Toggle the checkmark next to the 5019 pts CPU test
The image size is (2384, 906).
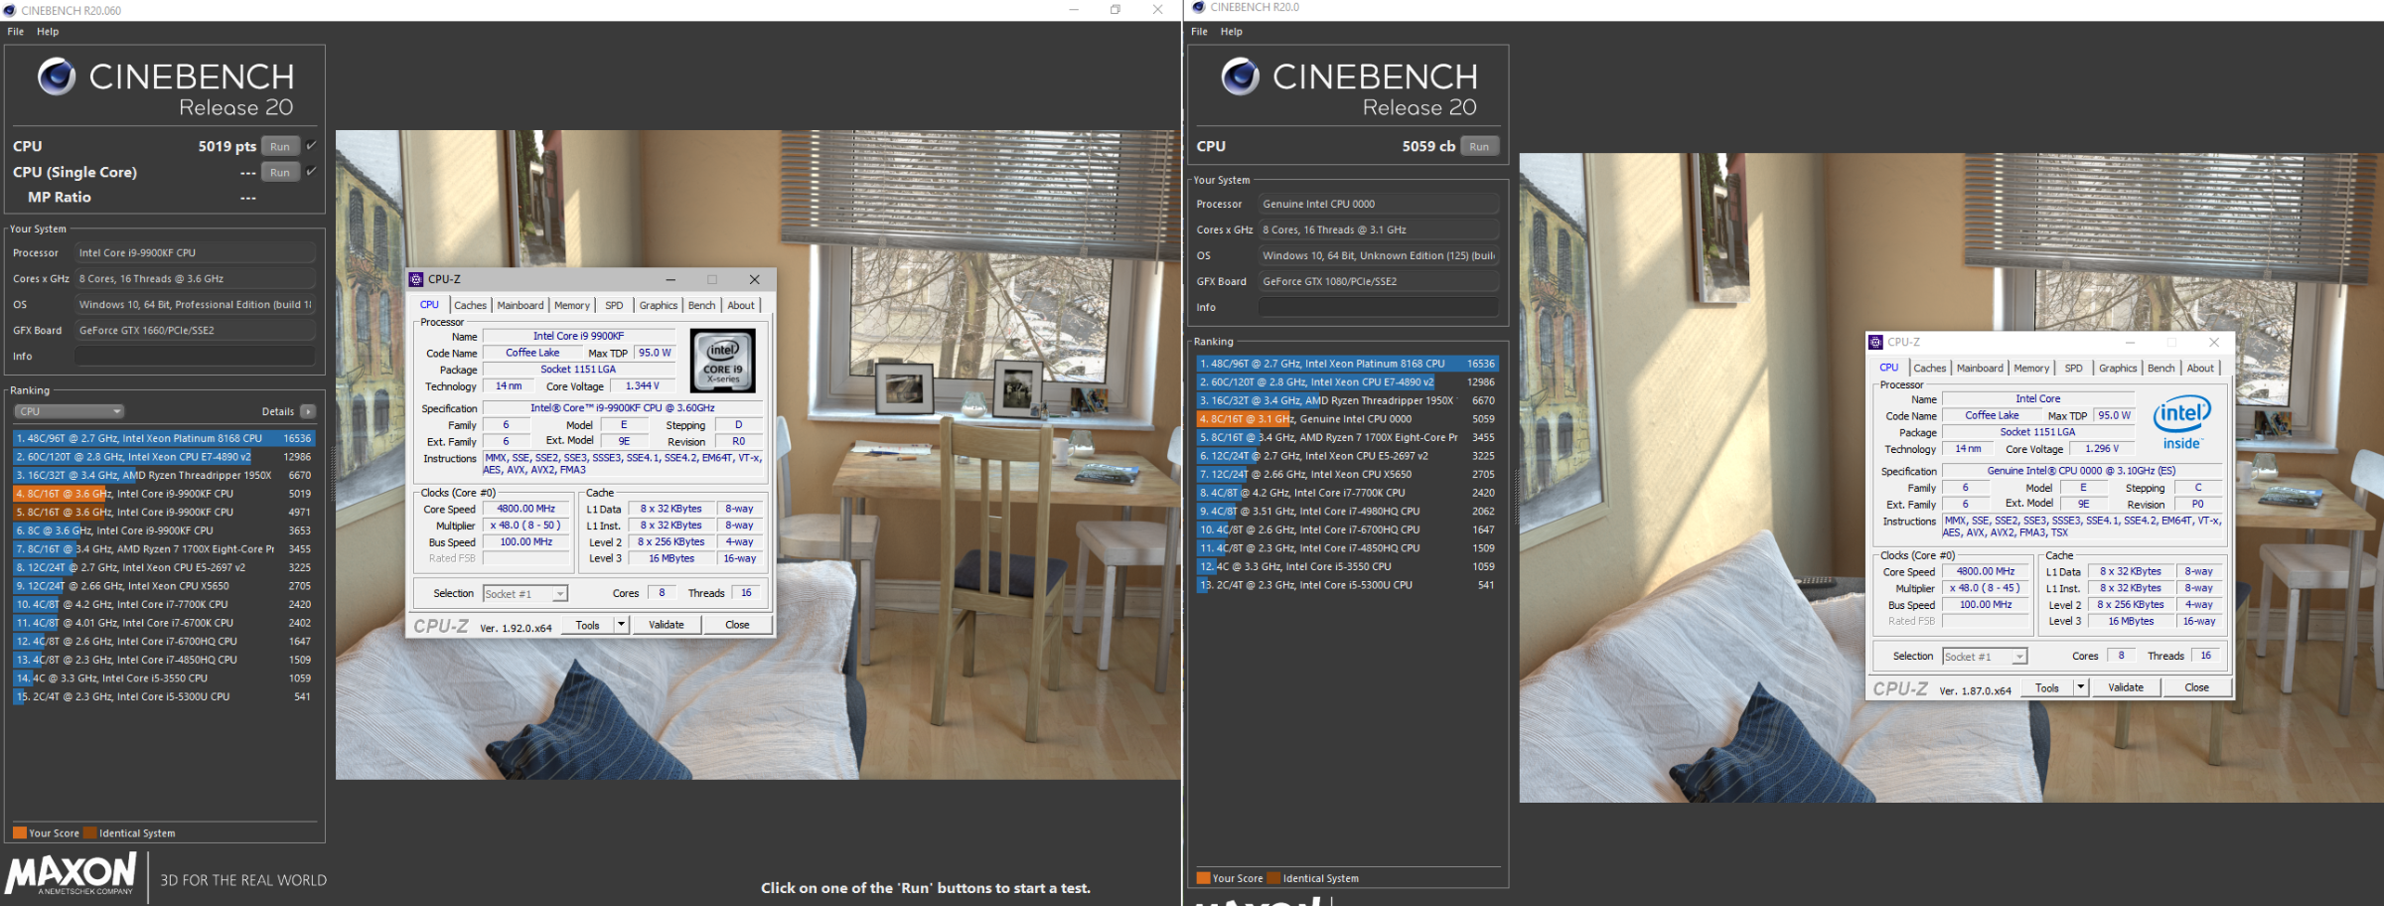pos(311,146)
